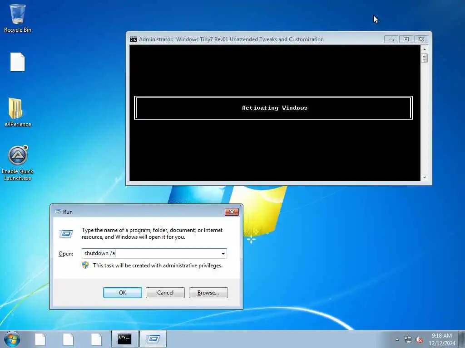Screen dimensions: 465x348
Task: Click the console scrollbar thumb
Action: click(x=425, y=58)
